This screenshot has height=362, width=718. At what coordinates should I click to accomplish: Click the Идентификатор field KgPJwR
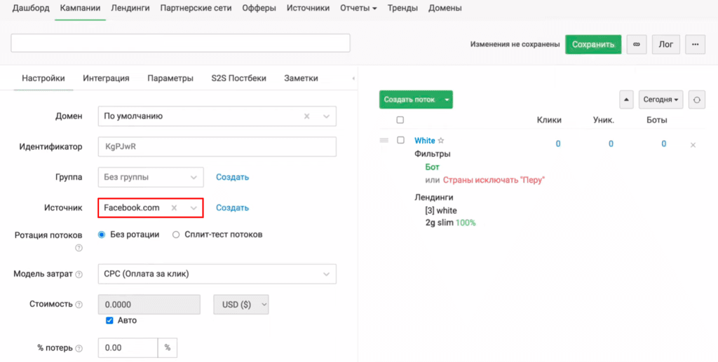[x=217, y=147]
